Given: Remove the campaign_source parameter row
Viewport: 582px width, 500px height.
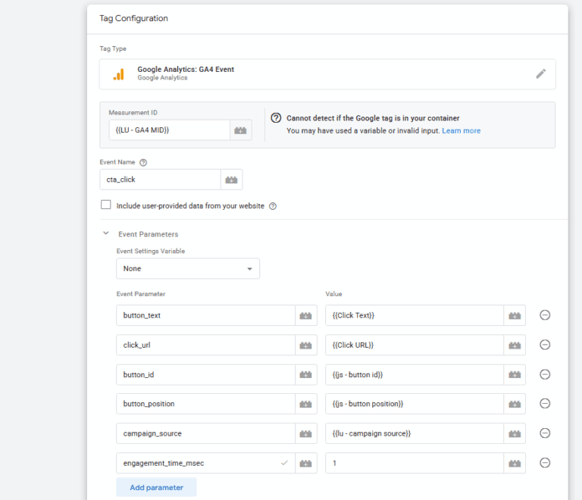Looking at the screenshot, I should tap(544, 433).
